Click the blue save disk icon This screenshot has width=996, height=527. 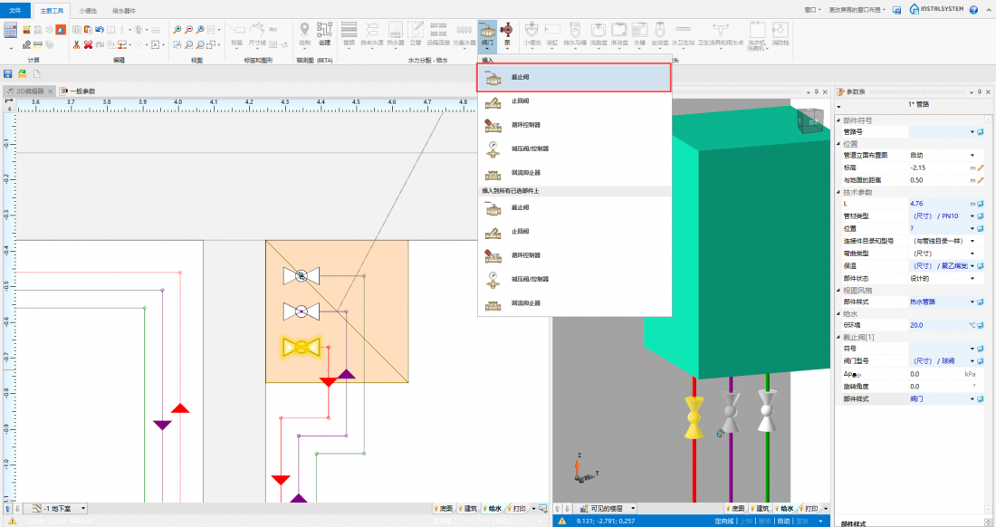8,73
